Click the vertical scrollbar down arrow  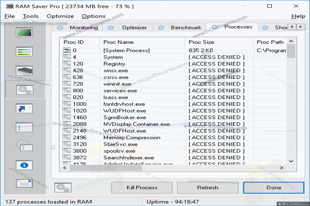pyautogui.click(x=291, y=161)
